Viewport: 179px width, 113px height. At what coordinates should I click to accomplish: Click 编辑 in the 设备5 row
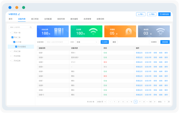point(161,71)
